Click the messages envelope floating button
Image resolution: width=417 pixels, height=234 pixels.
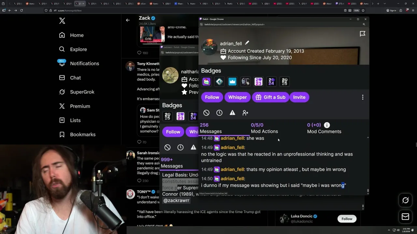[x=405, y=216]
